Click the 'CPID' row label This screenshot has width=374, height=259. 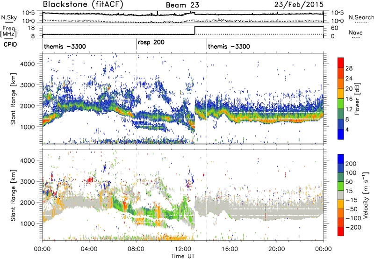point(10,44)
